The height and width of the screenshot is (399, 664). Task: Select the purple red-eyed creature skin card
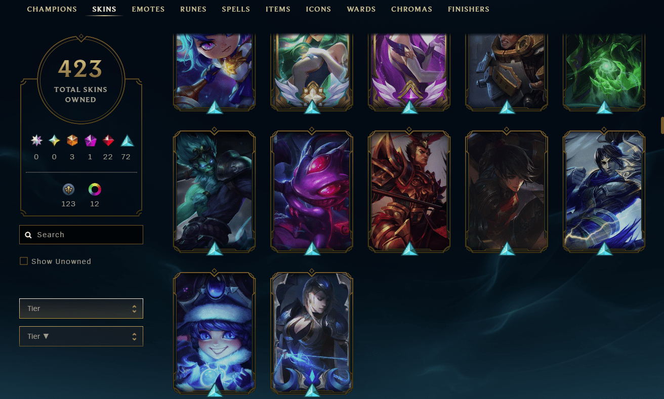click(312, 192)
